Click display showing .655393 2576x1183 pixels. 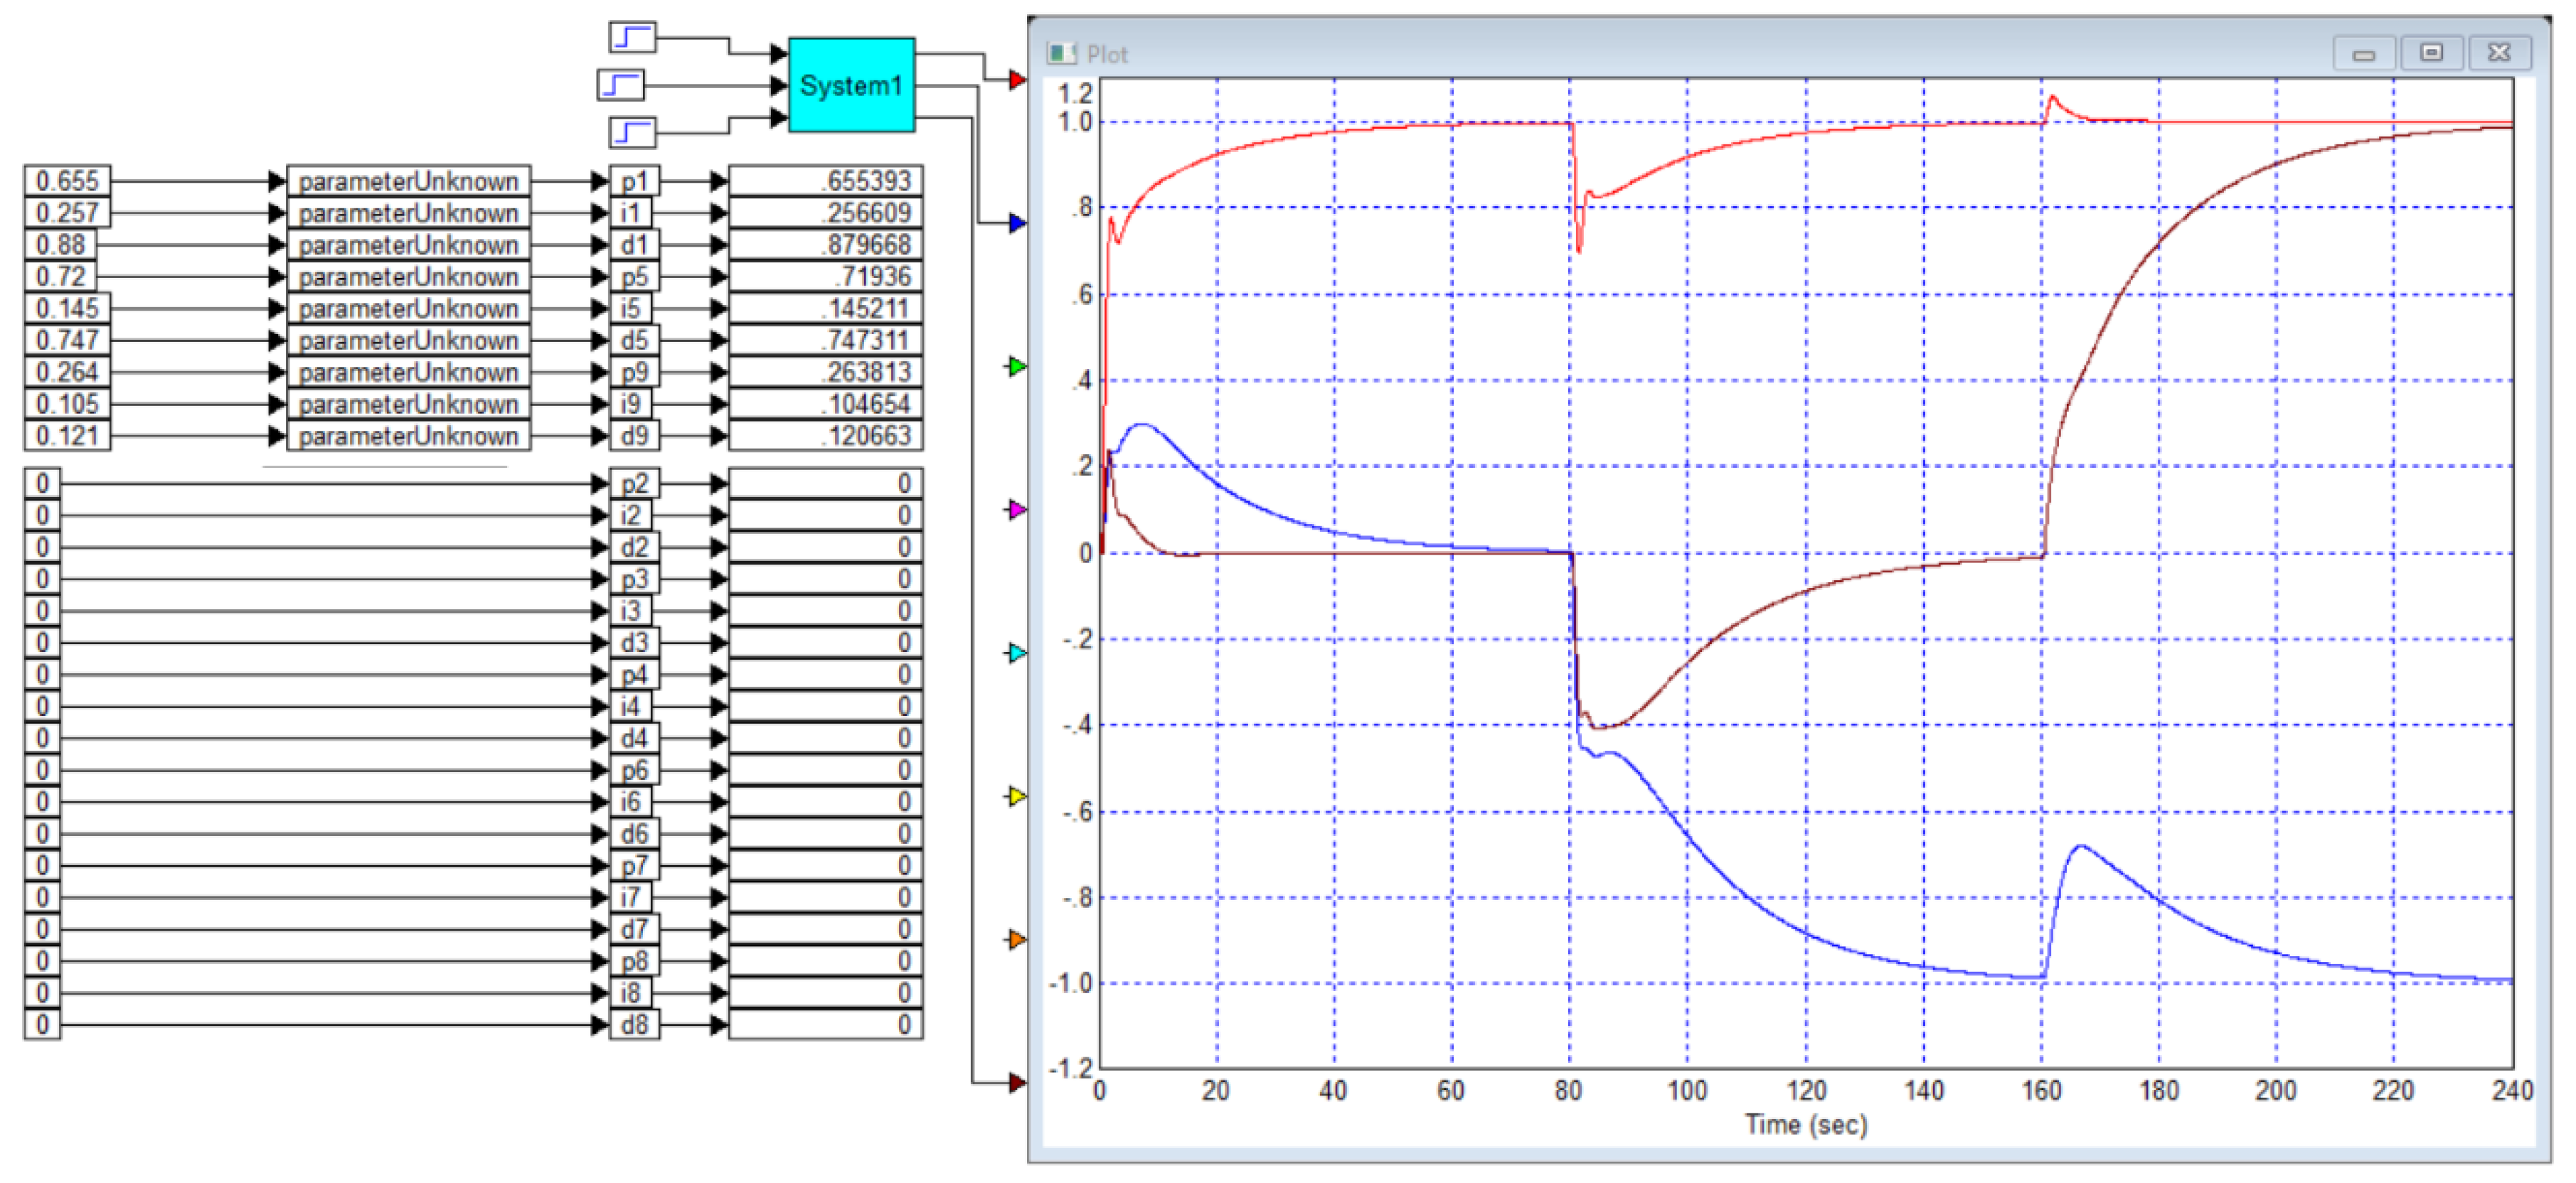pos(825,181)
